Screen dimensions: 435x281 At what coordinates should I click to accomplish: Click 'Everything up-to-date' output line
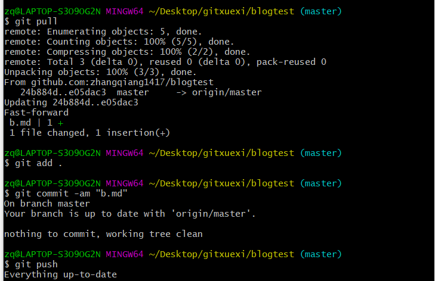click(x=60, y=274)
